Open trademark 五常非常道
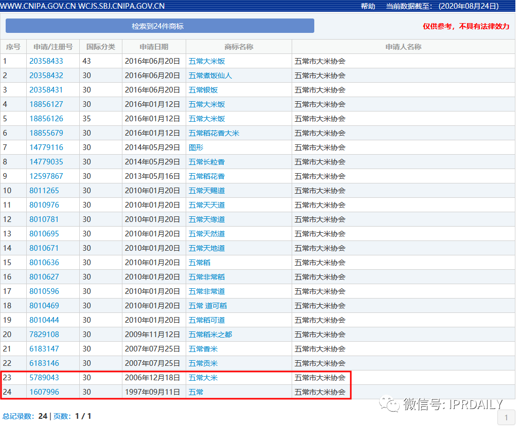The height and width of the screenshot is (427, 519). 207,291
